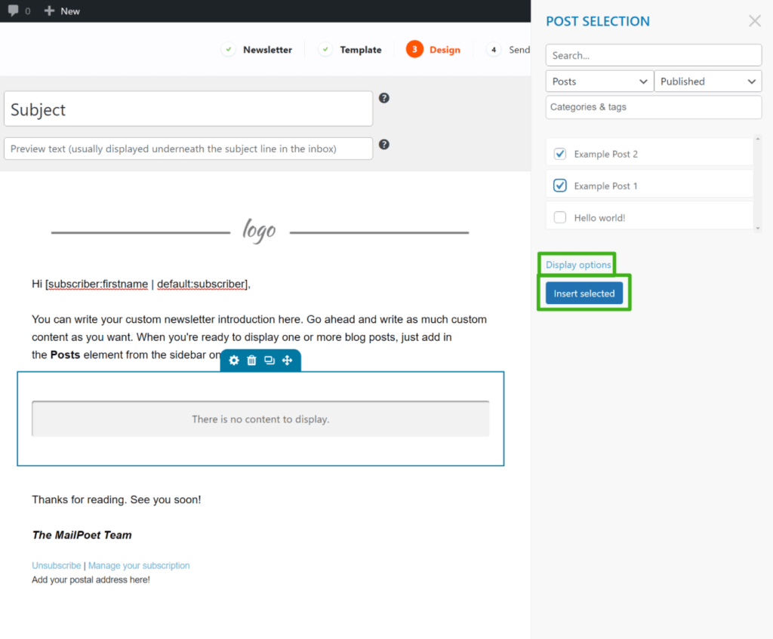Open the Published status dropdown
The image size is (773, 639).
[708, 81]
